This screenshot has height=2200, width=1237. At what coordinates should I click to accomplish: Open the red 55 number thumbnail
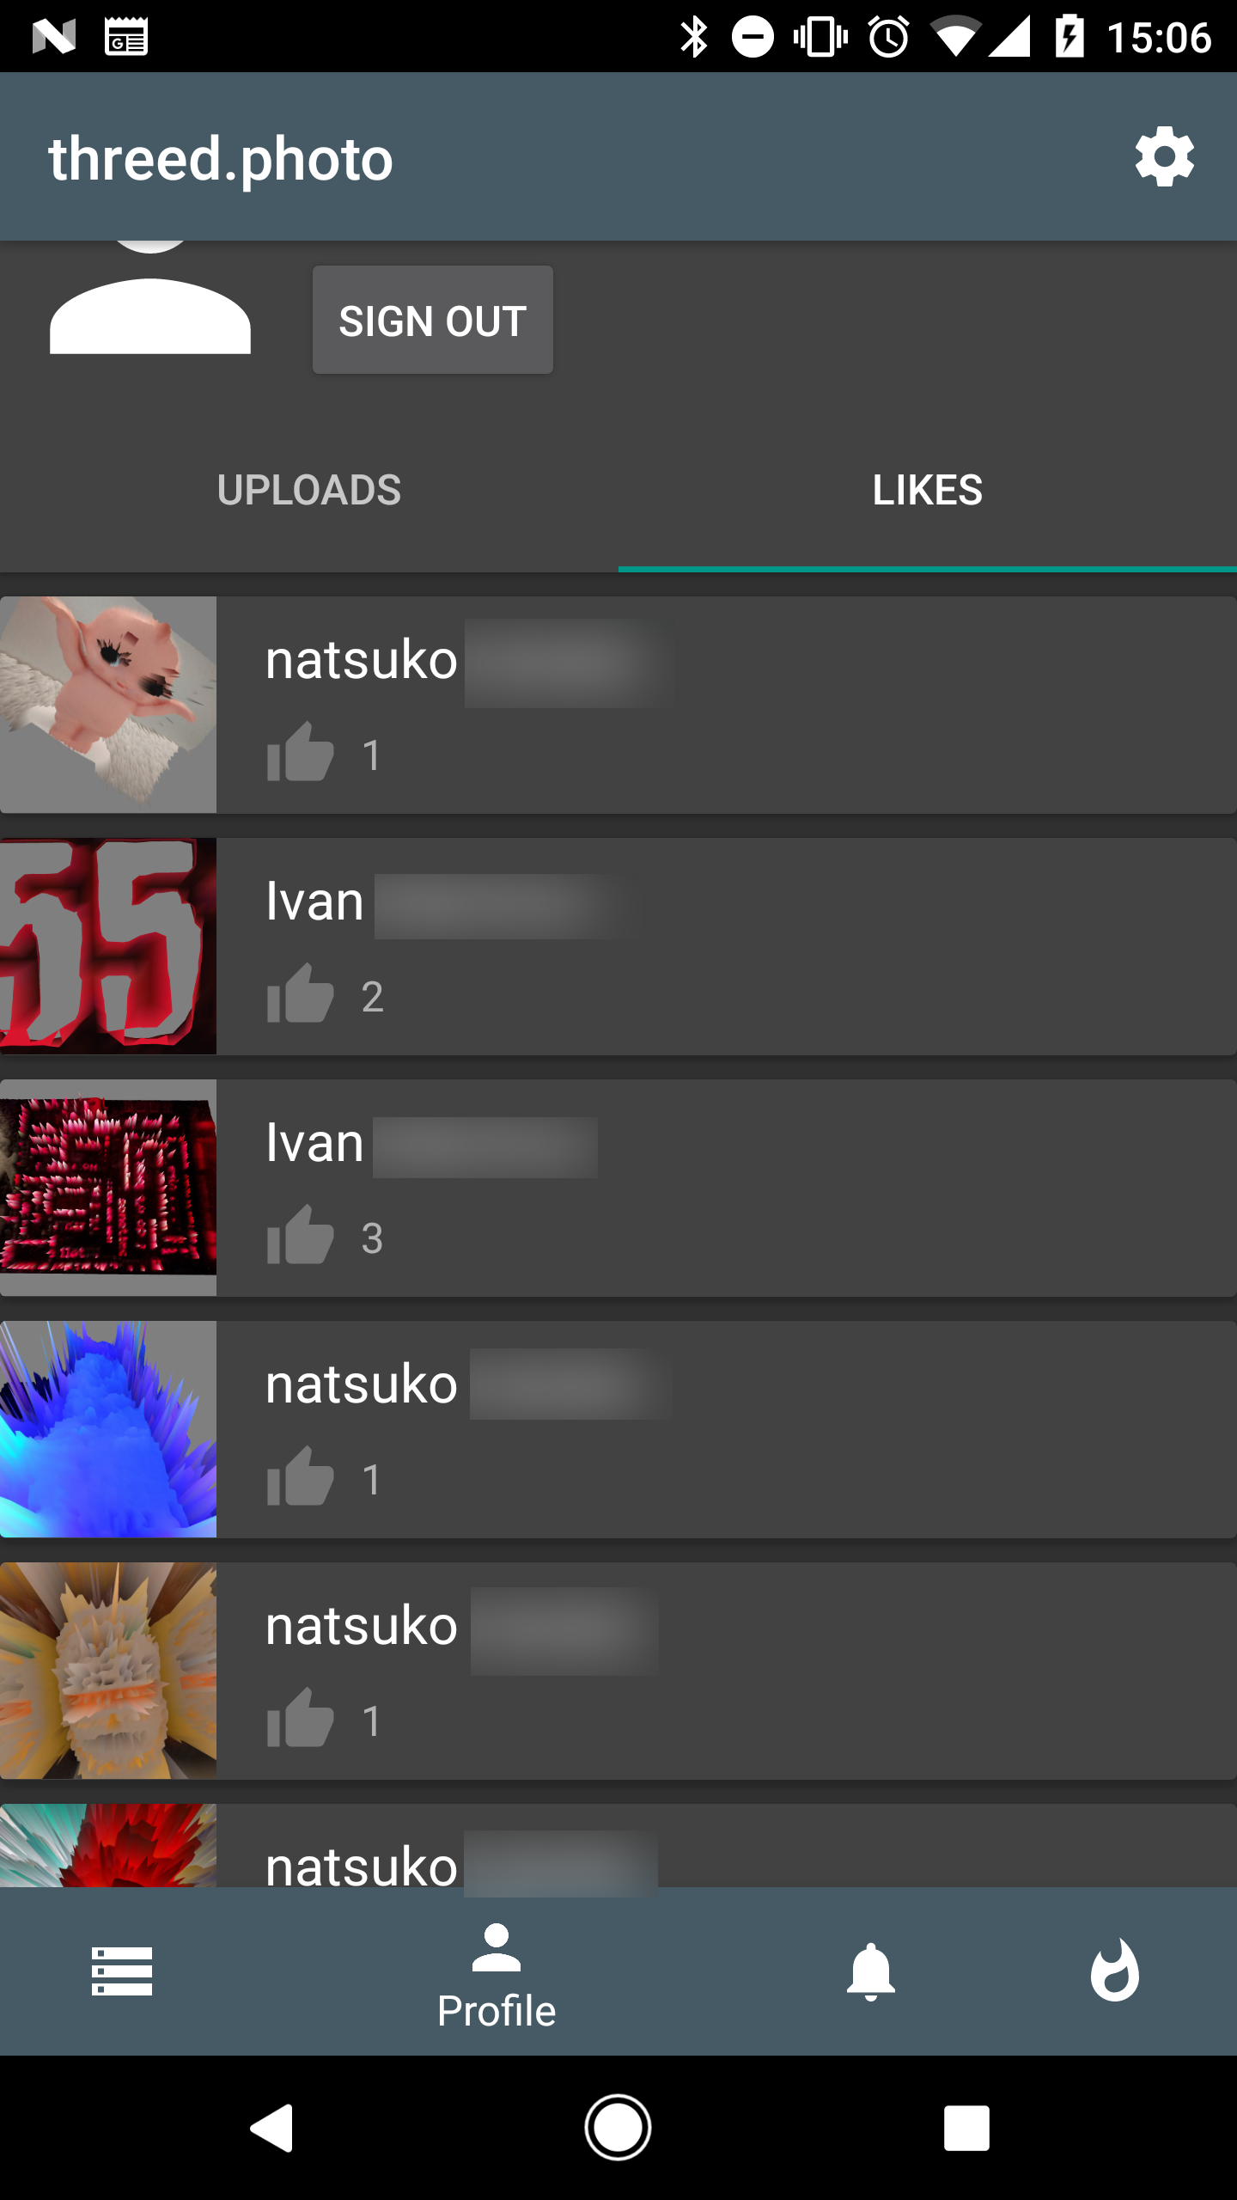pyautogui.click(x=108, y=946)
